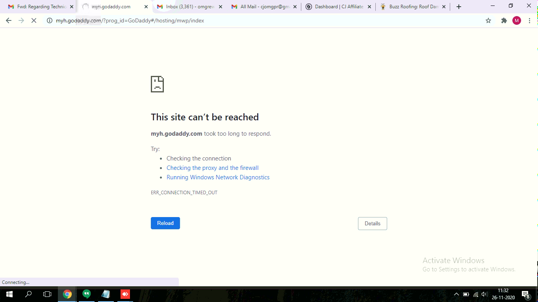Image resolution: width=538 pixels, height=302 pixels.
Task: Open Chrome three-dot menu
Action: [529, 20]
